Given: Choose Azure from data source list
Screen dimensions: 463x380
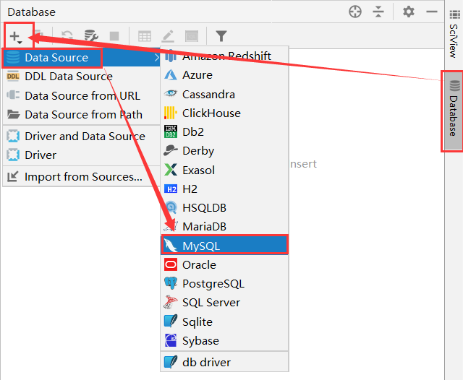Looking at the screenshot, I should 224,75.
